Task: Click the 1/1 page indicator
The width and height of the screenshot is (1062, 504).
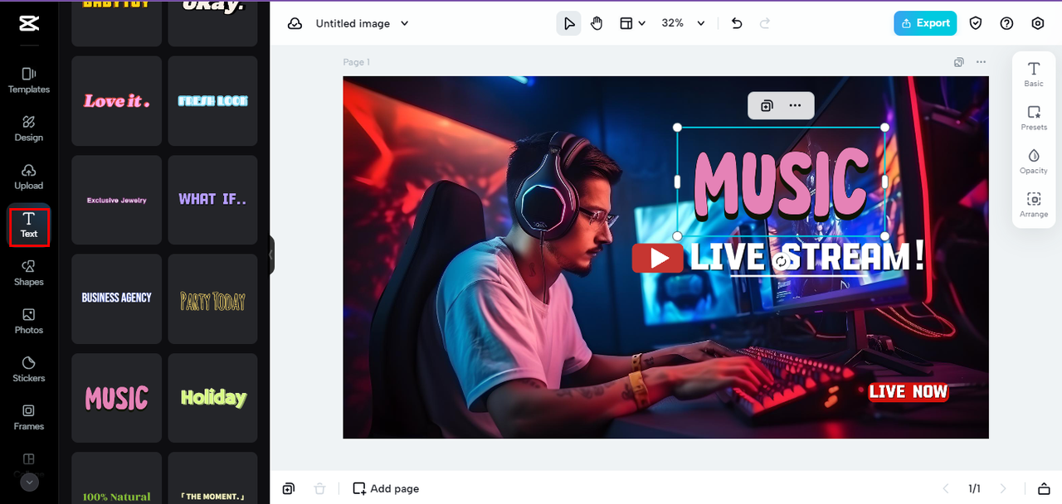Action: pos(974,488)
